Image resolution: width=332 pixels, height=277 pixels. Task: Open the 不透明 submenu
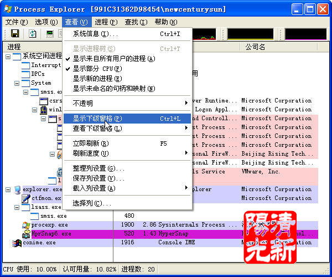(x=128, y=104)
